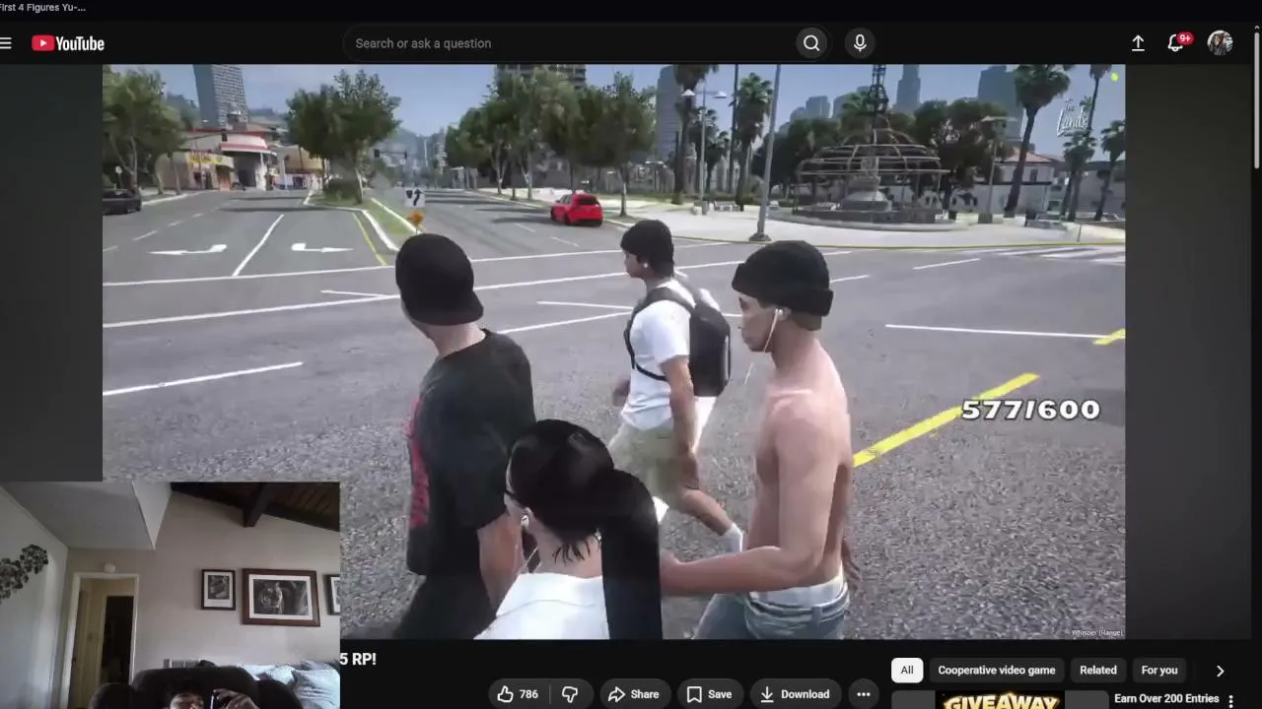Image resolution: width=1262 pixels, height=709 pixels.
Task: Download this video
Action: (795, 694)
